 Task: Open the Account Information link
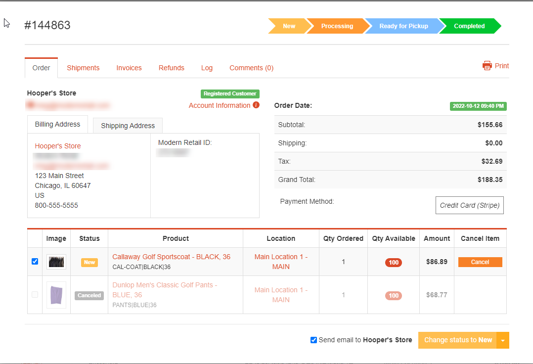point(220,105)
